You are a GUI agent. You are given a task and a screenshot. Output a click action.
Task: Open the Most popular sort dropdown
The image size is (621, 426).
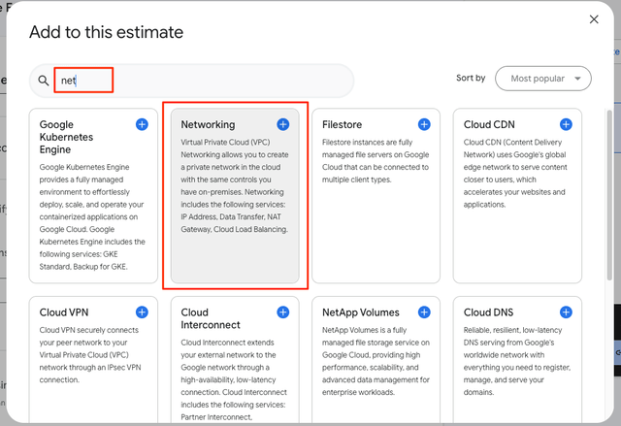(x=541, y=78)
